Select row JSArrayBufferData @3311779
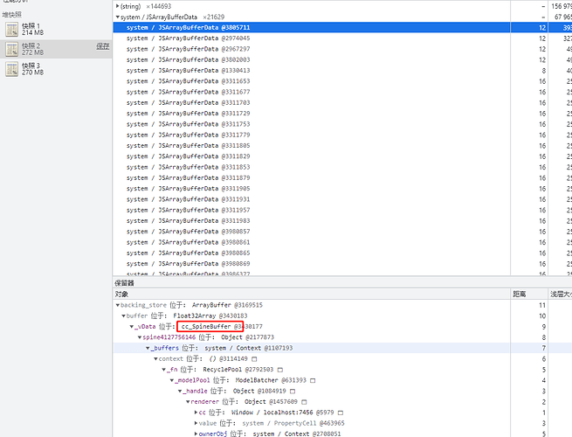 342,135
